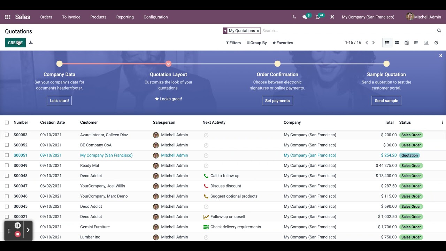
Task: Open the Activity clock view
Action: (x=436, y=43)
